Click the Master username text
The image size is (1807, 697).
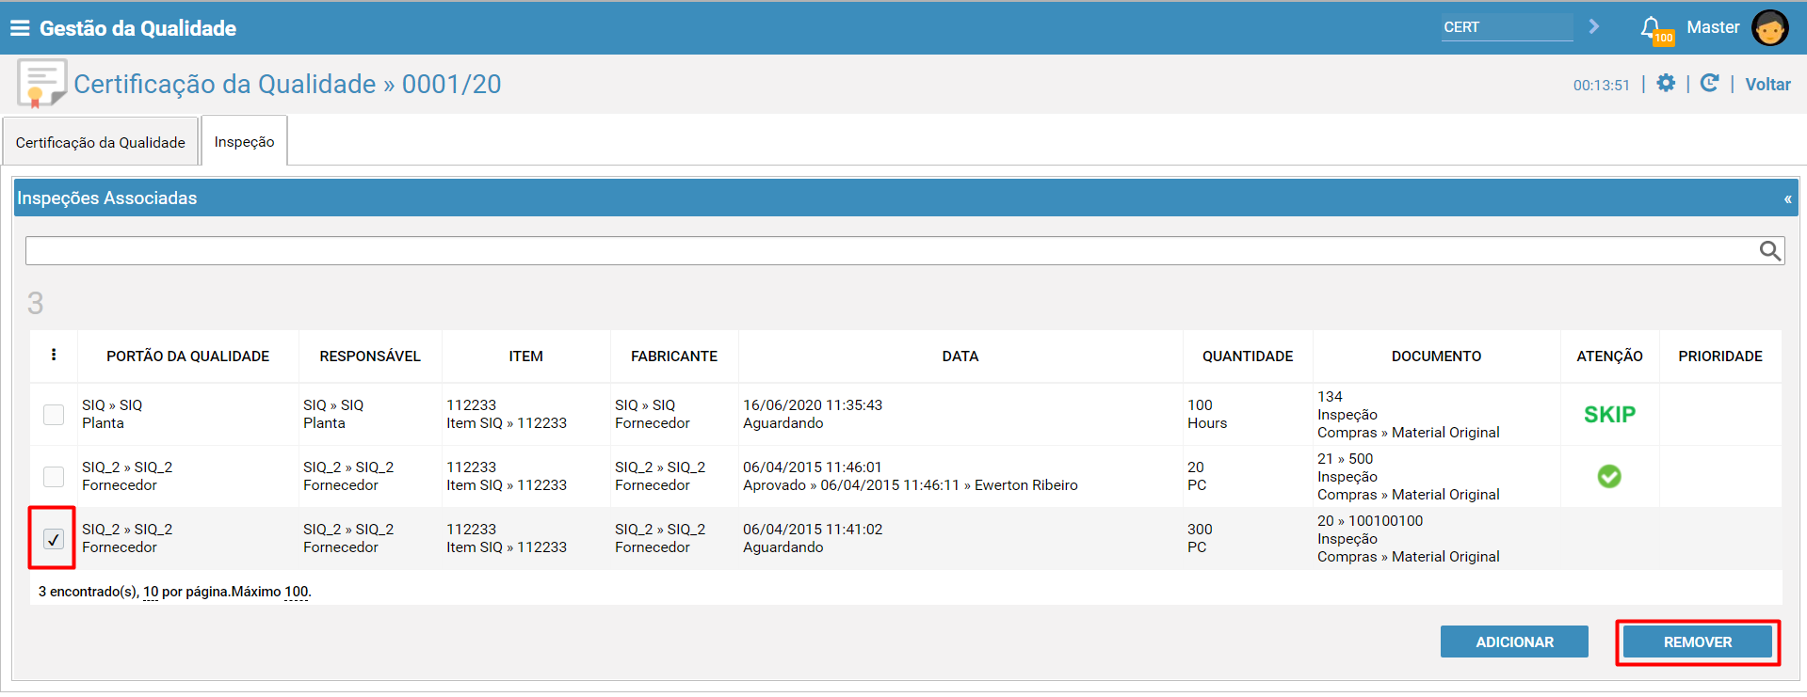coord(1713,27)
